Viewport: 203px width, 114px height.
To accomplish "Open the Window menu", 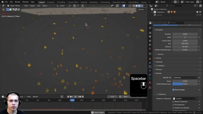I will pyautogui.click(x=25, y=2).
